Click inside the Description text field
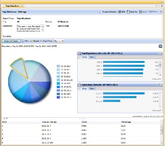The image size is (166, 153). [x=30, y=28]
